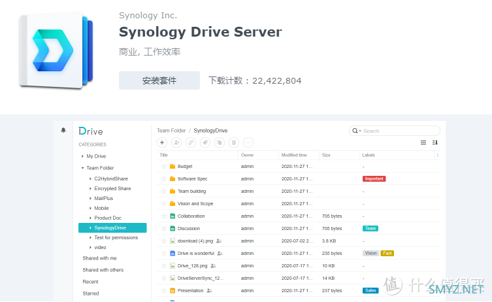Select the SynologyDrive tree item
This screenshot has height=302, width=492.
tap(112, 227)
